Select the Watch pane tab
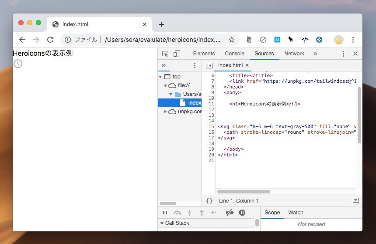This screenshot has height=244, width=376. pos(296,213)
